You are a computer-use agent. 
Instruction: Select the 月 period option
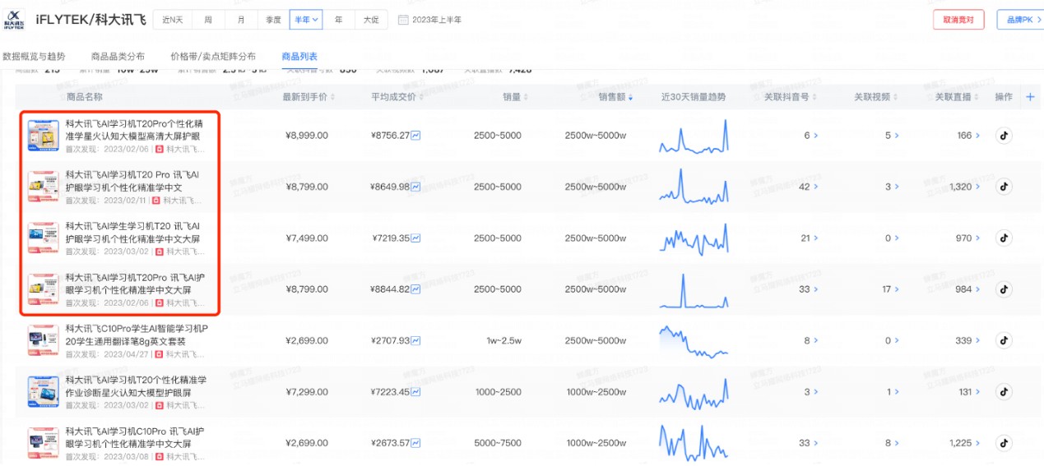[x=240, y=20]
